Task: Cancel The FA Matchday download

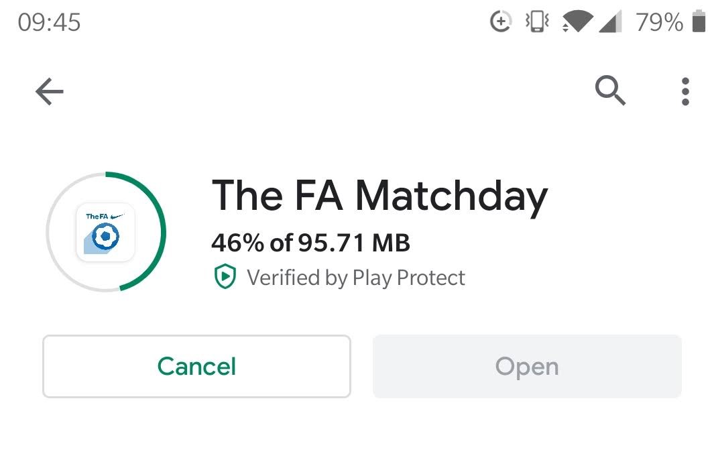Action: coord(196,366)
